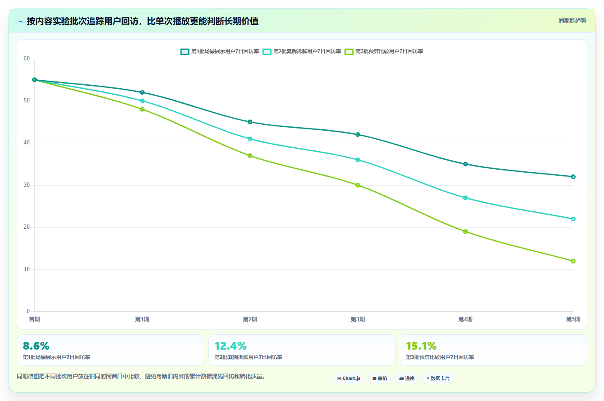Toggle legend 第2批案例拆解用户7日回访率

point(302,51)
